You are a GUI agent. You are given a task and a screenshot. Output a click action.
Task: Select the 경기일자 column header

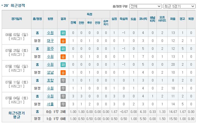[17, 20]
